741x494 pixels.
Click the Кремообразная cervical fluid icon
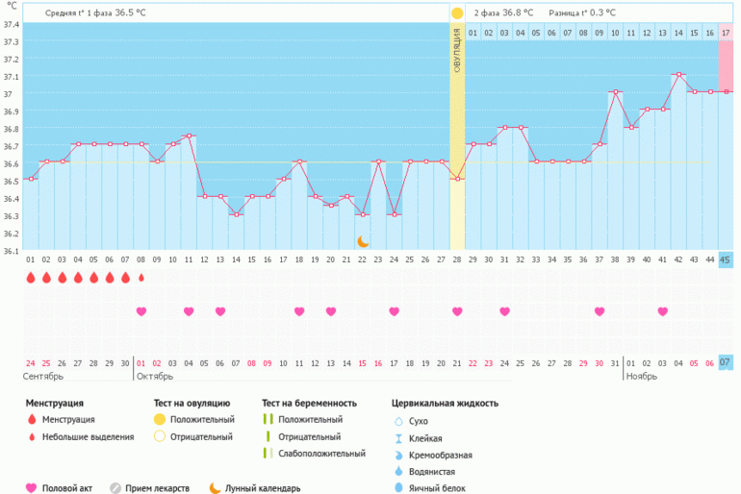point(398,455)
